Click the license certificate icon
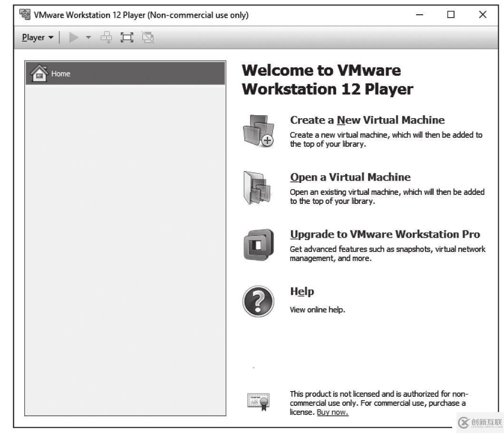Screen dimensions: 504x433 [259, 402]
